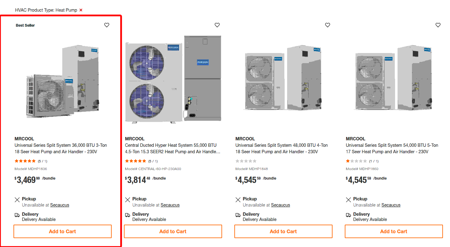Click empty star rating of 48,000 BTU system

246,161
